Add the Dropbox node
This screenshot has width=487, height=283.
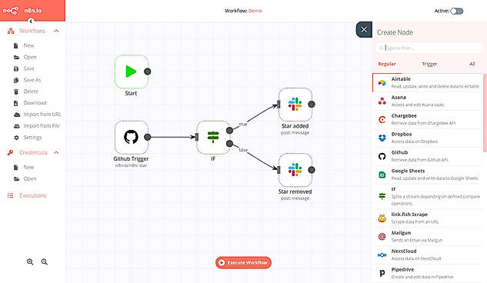coord(428,138)
